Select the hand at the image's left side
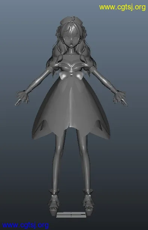The width and height of the screenshot is (148, 230). tap(22, 98)
